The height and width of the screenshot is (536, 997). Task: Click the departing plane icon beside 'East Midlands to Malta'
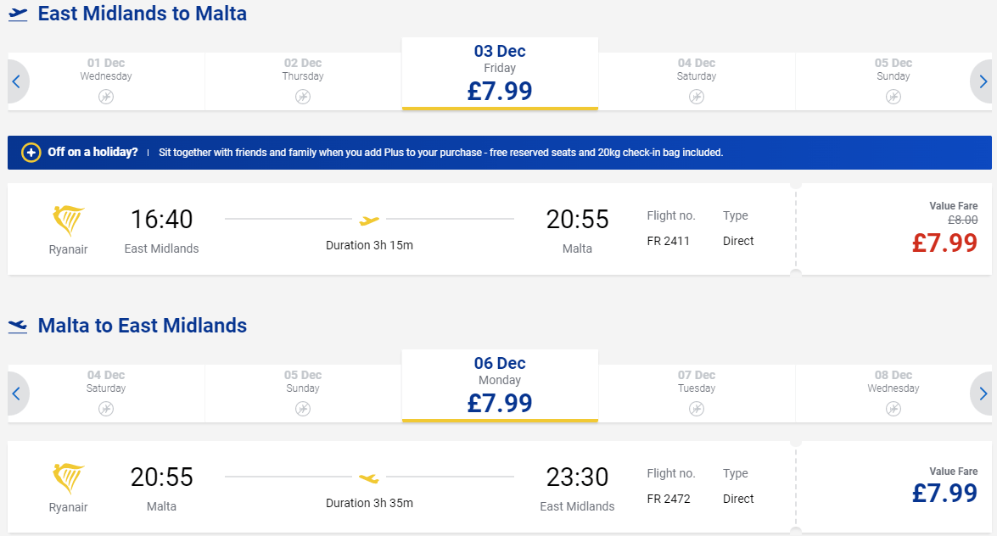tap(18, 14)
